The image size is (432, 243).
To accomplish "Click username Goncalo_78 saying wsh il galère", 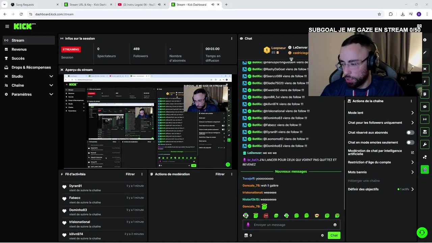I will point(251,186).
